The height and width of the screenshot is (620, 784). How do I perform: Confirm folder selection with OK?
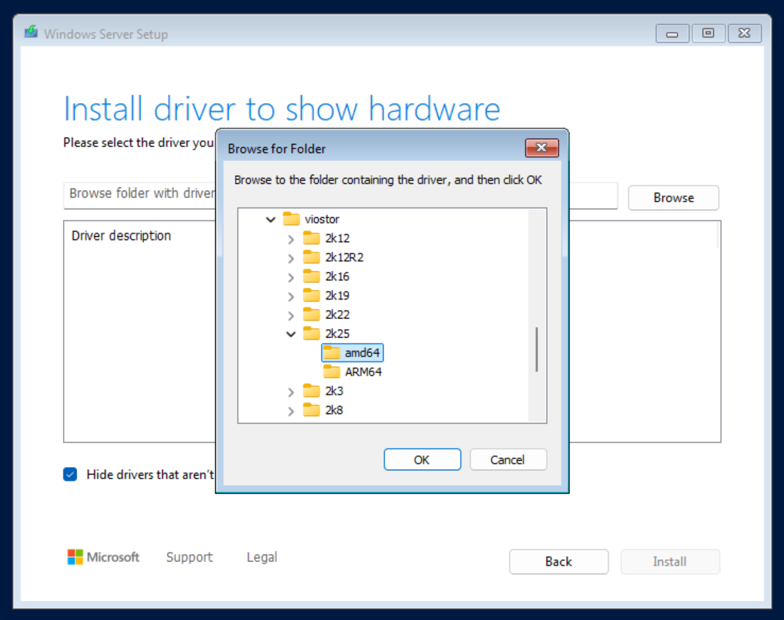tap(422, 460)
